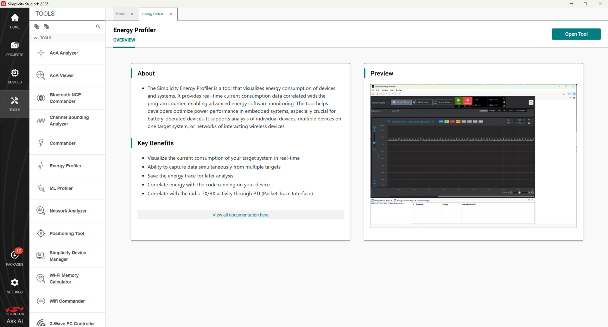This screenshot has height=327, width=608.
Task: Click the Ask AI button
Action: coord(15,321)
